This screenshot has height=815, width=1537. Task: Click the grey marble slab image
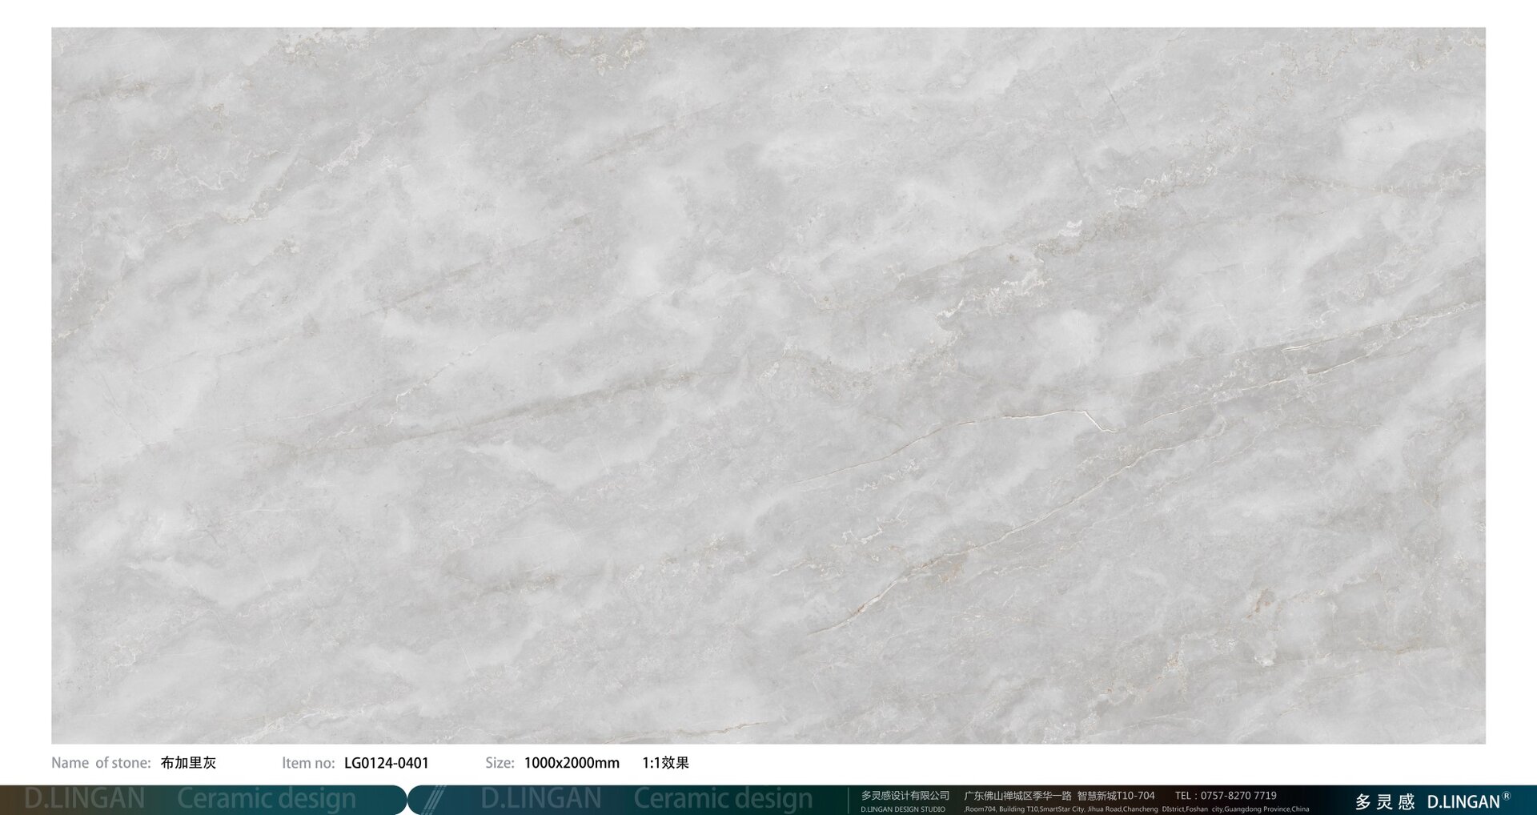768,384
